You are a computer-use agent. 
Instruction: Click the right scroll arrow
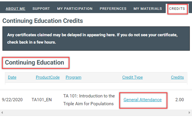(x=189, y=112)
